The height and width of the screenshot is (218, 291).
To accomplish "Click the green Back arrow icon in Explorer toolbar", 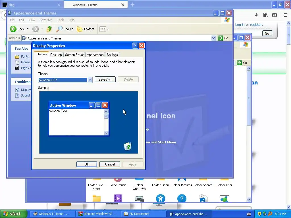I will [13, 29].
